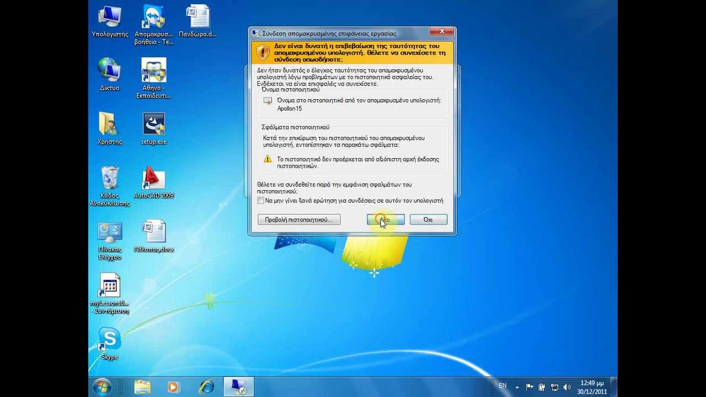
Task: Launch Skype from the desktop
Action: [x=110, y=344]
